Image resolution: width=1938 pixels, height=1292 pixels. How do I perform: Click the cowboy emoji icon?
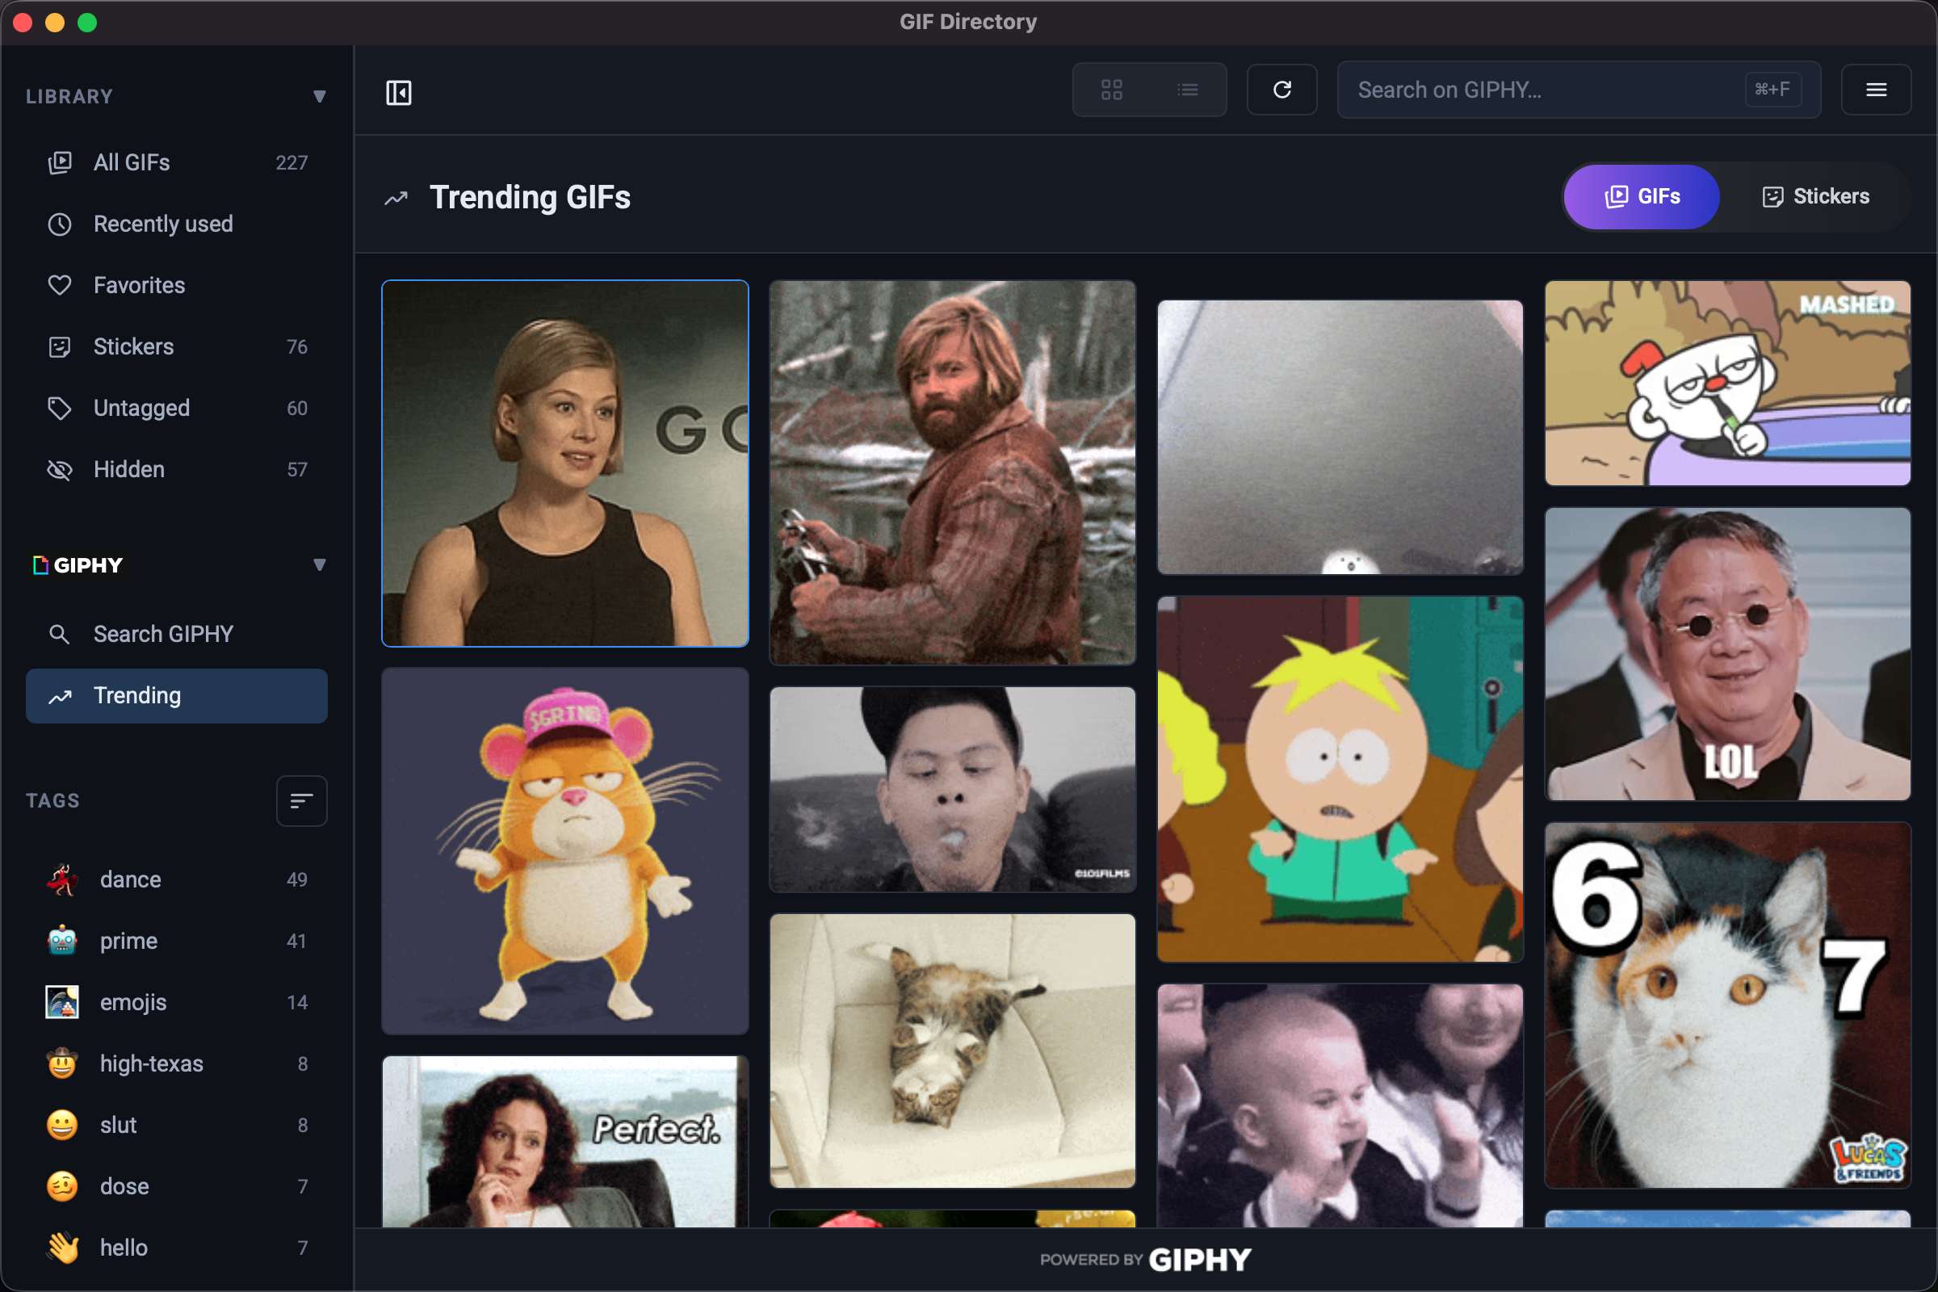tap(62, 1063)
